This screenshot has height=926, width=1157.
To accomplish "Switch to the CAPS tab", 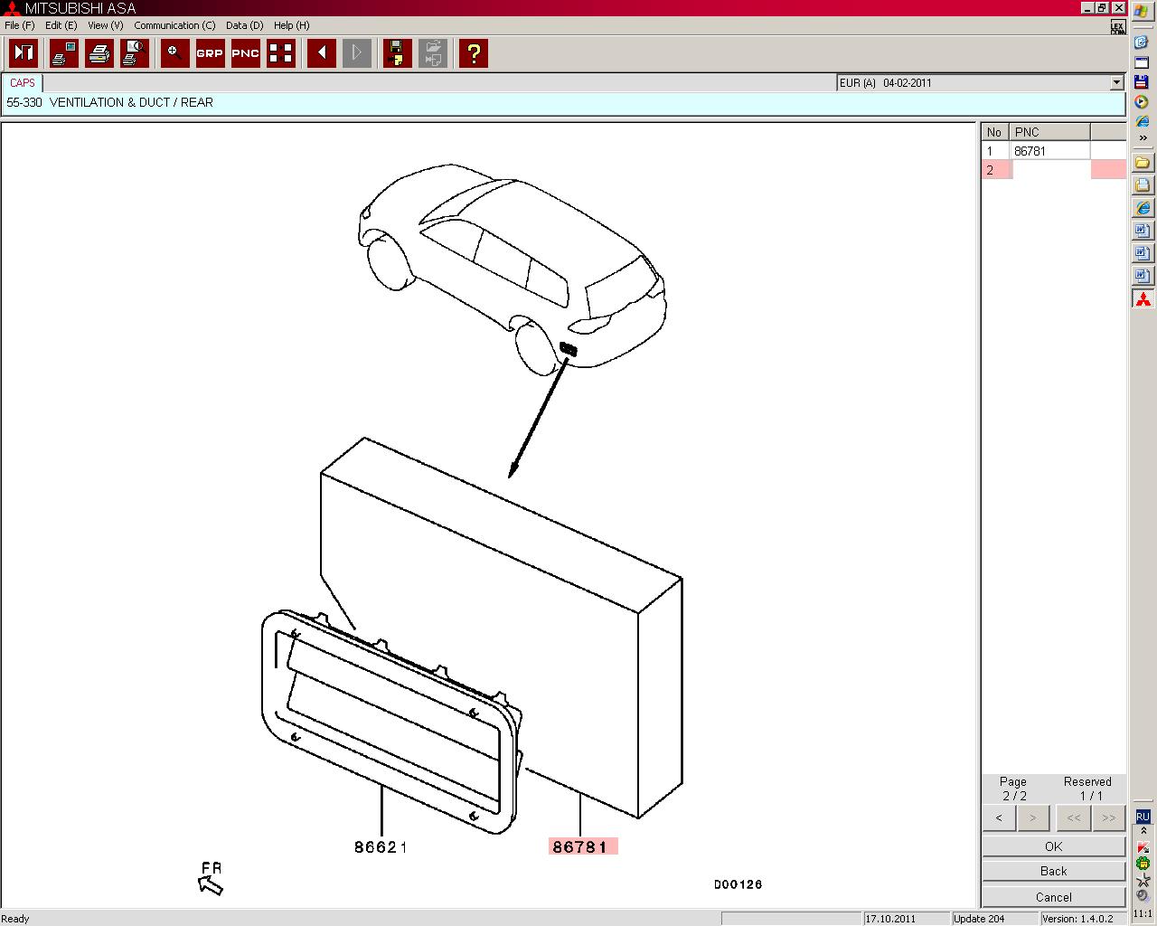I will pyautogui.click(x=23, y=83).
